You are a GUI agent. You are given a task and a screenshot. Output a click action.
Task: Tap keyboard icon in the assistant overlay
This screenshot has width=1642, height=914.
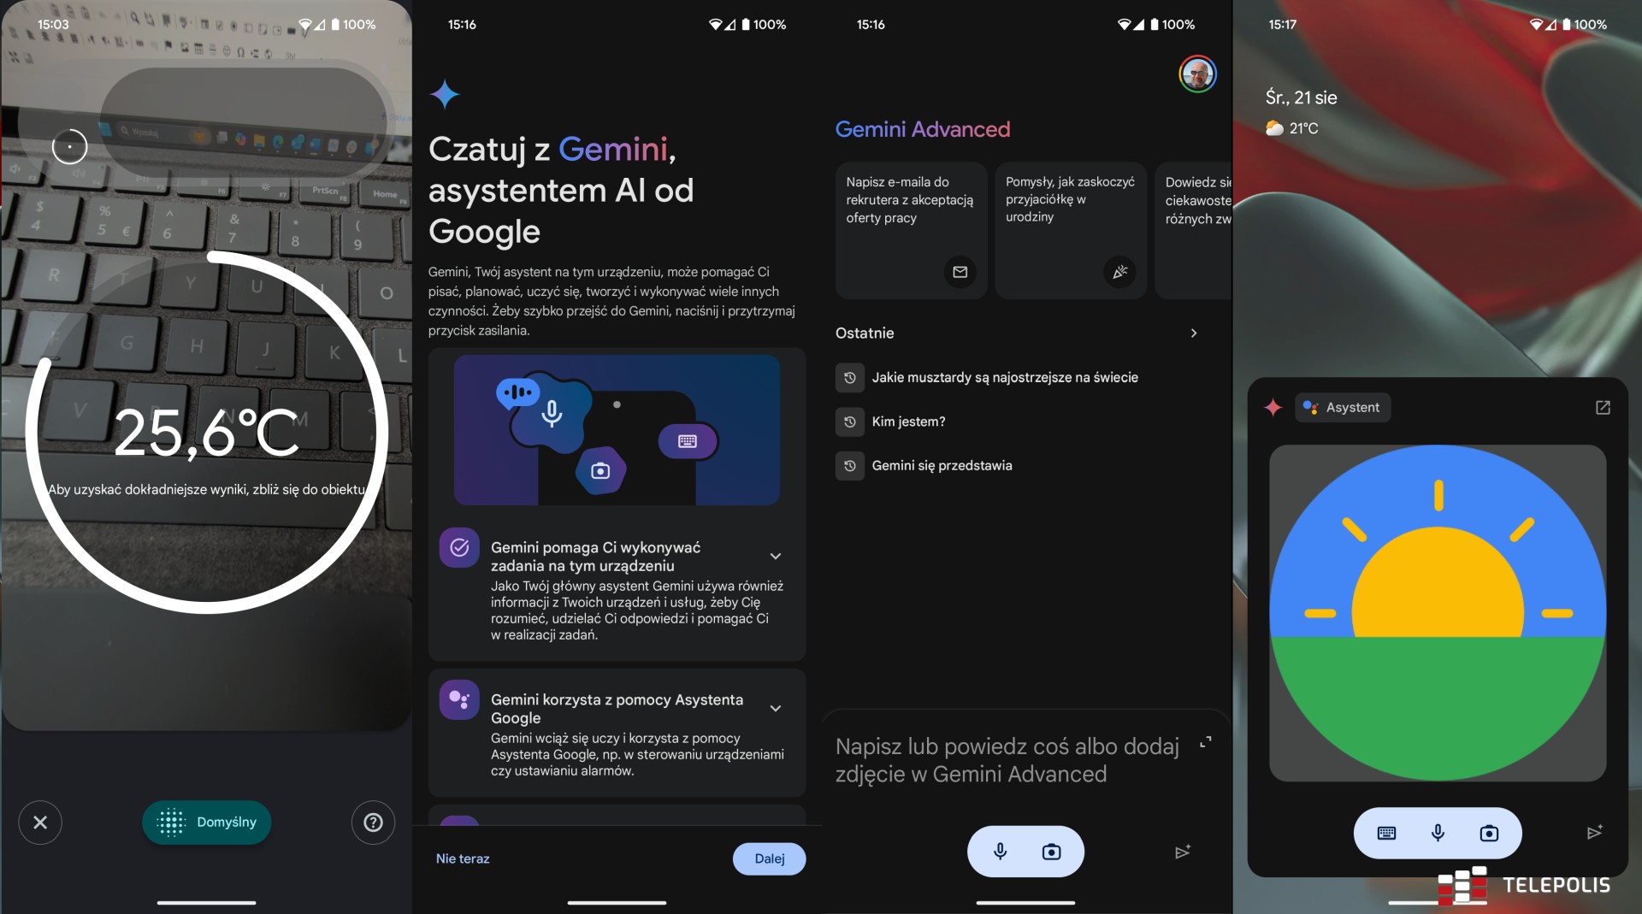[x=1386, y=834]
